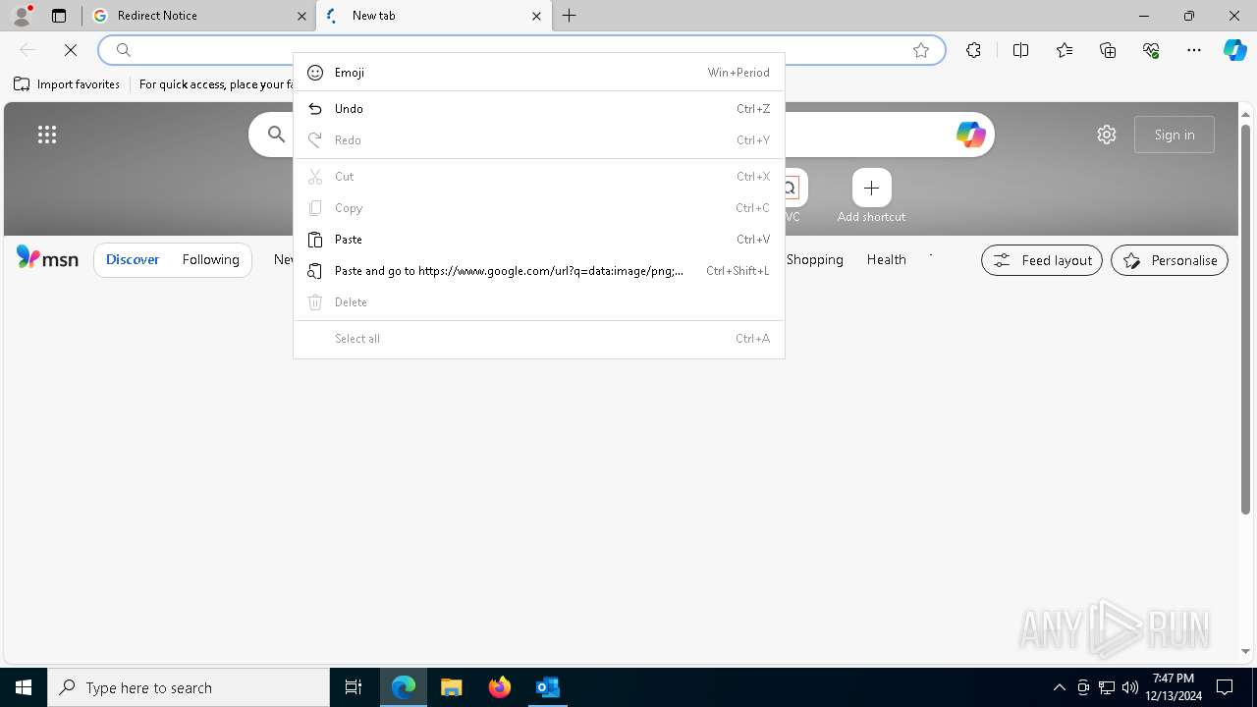The width and height of the screenshot is (1257, 707).
Task: Open the Extensions puzzle icon
Action: (973, 50)
